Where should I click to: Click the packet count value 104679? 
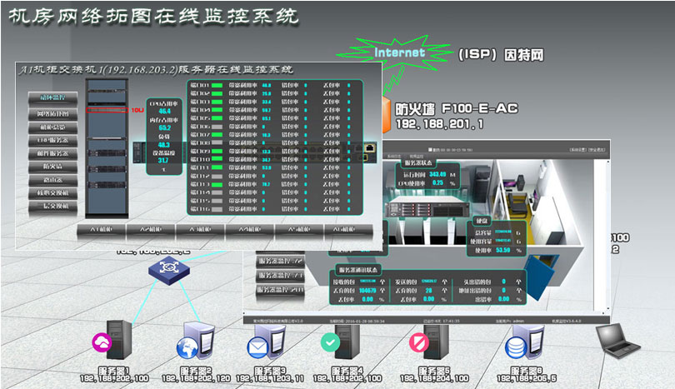pos(367,291)
